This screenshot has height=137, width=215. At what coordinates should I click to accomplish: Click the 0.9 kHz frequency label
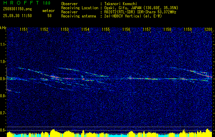(x=3, y=79)
